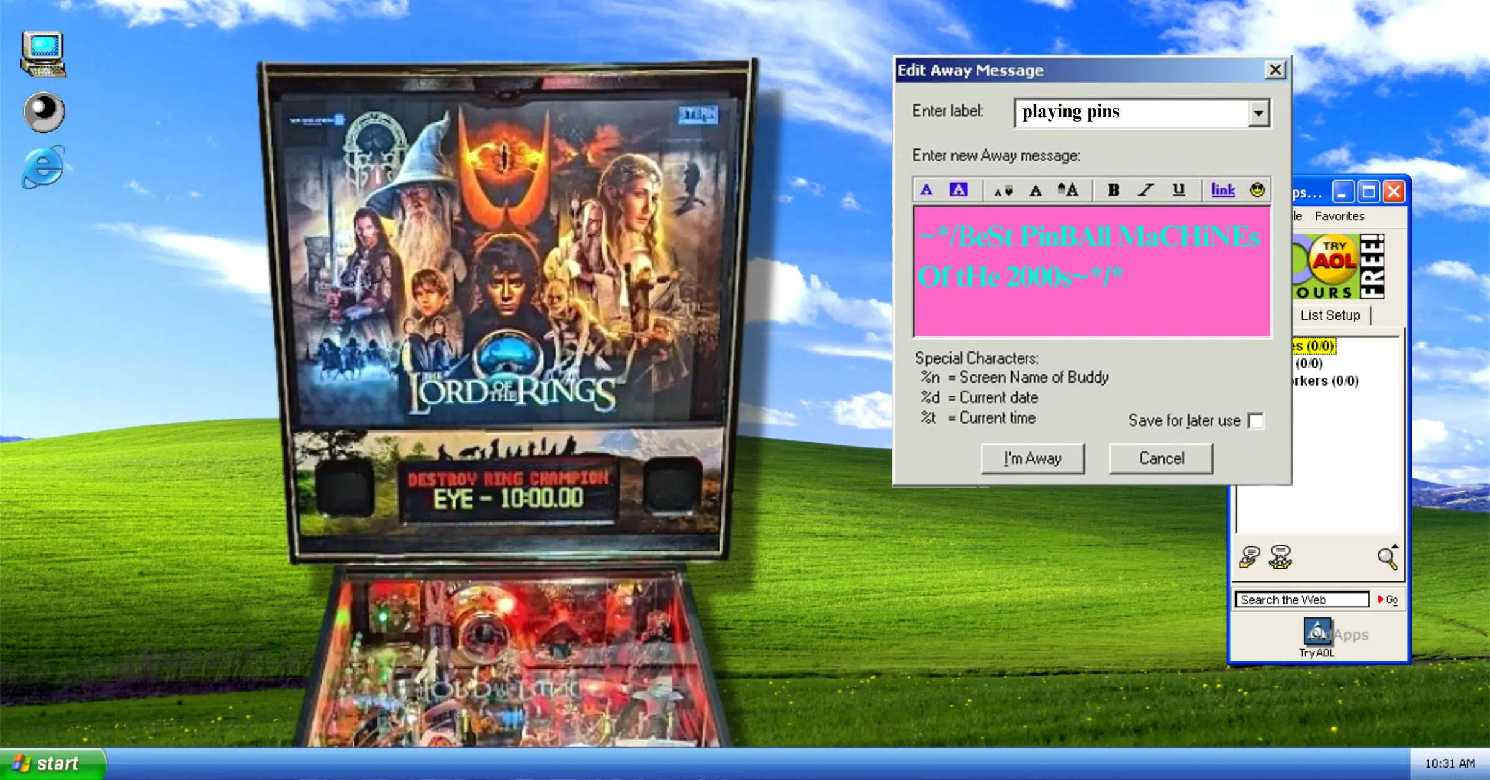Screen dimensions: 1490x780
Task: Enable Save for later use
Action: click(x=1256, y=421)
